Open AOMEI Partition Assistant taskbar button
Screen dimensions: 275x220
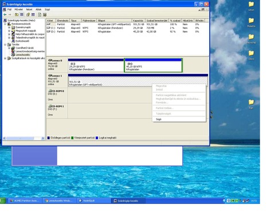pyautogui.click(x=25, y=201)
